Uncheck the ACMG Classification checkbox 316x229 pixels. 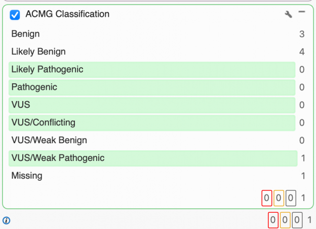pos(15,15)
